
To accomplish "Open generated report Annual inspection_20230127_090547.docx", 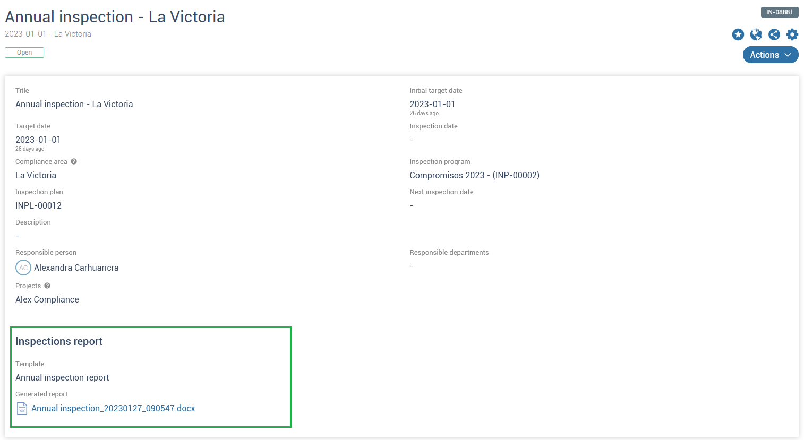I will point(113,408).
